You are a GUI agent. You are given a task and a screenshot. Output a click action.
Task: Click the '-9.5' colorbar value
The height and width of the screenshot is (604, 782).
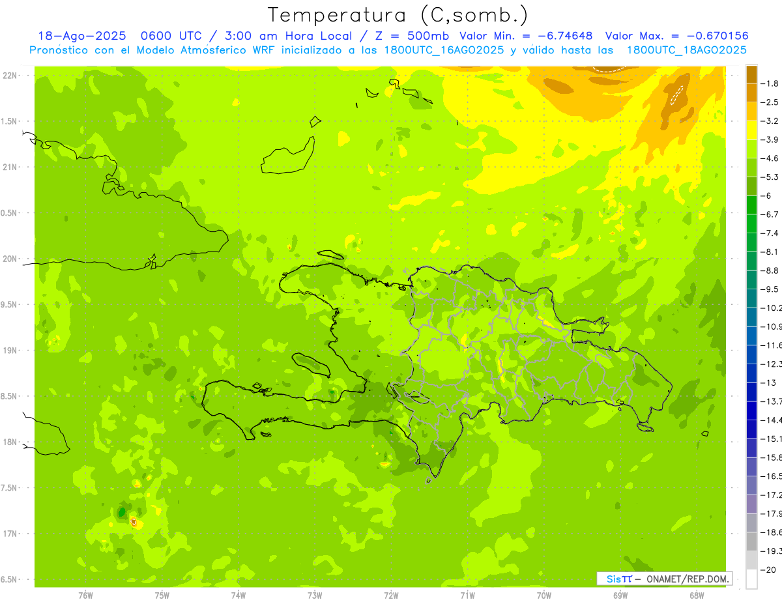pos(770,289)
